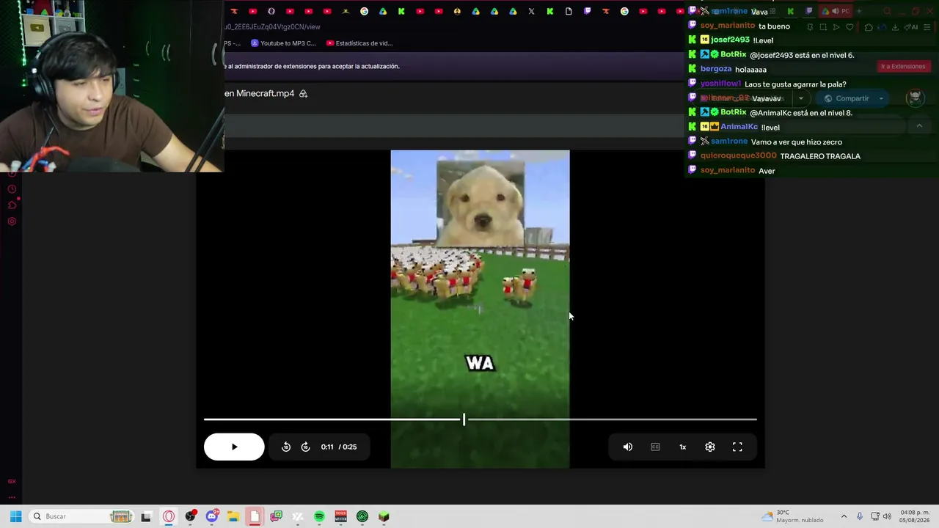939x528 pixels.
Task: Open the Compartir share button
Action: point(847,98)
